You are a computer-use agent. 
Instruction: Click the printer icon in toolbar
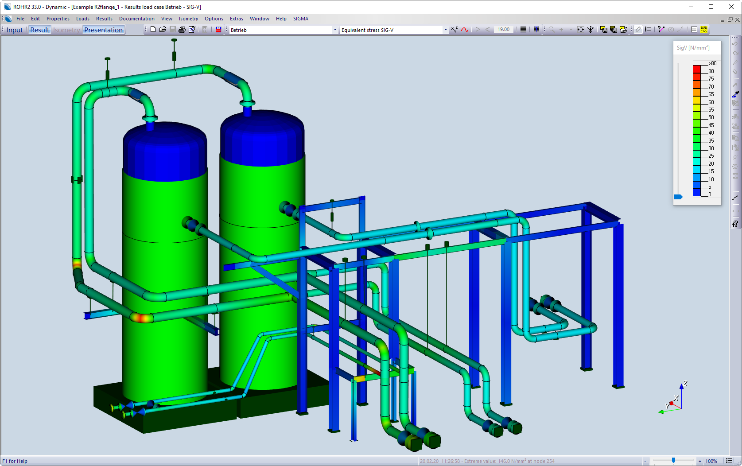tap(182, 30)
